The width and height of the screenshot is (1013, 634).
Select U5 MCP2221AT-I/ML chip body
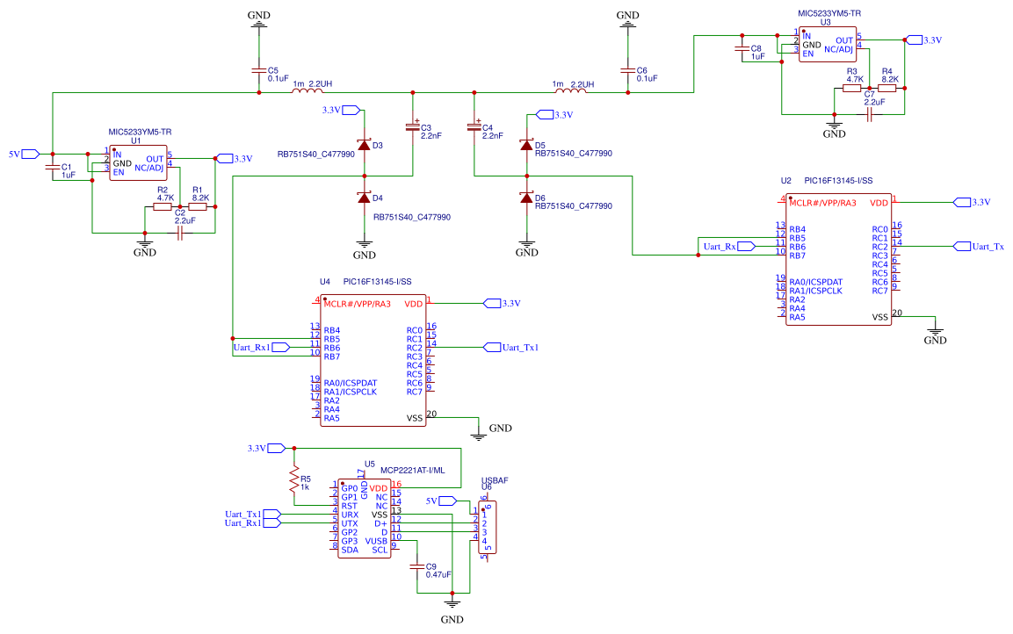point(365,519)
